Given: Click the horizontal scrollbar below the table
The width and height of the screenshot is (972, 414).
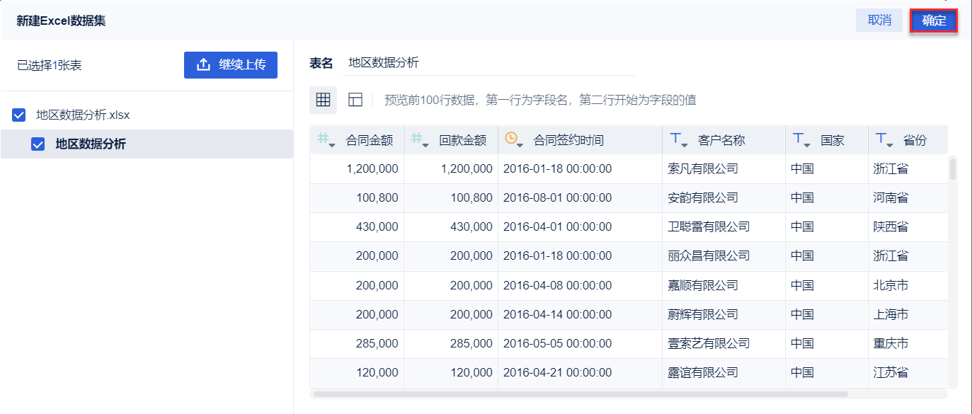Looking at the screenshot, I should [x=581, y=393].
